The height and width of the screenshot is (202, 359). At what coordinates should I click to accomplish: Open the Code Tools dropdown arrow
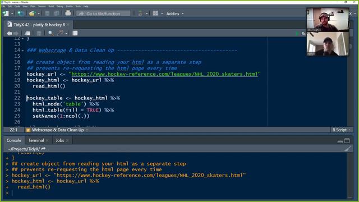pos(66,34)
